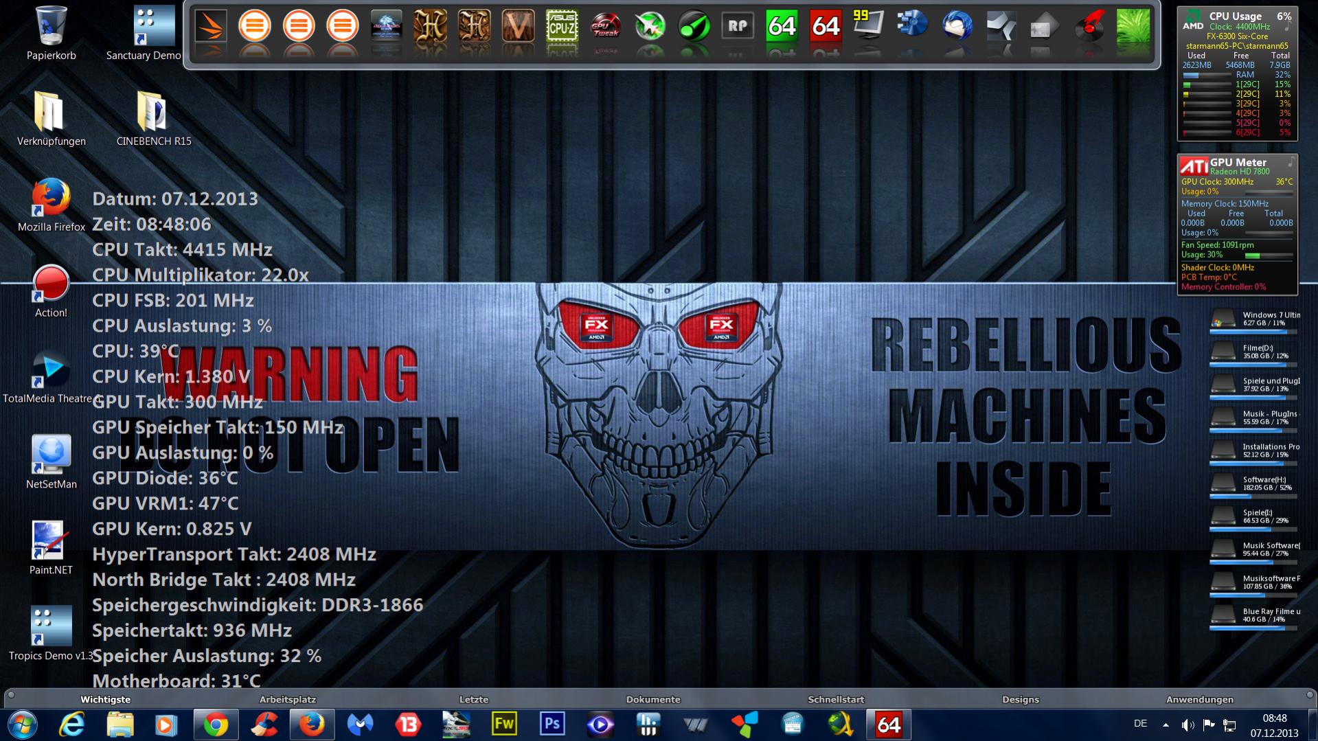Click the green grass icon in the dock

(1133, 27)
